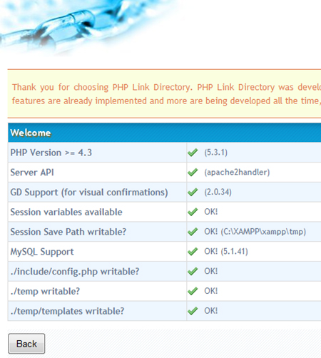Click checkmark for ./include/config.php writable

tap(193, 271)
